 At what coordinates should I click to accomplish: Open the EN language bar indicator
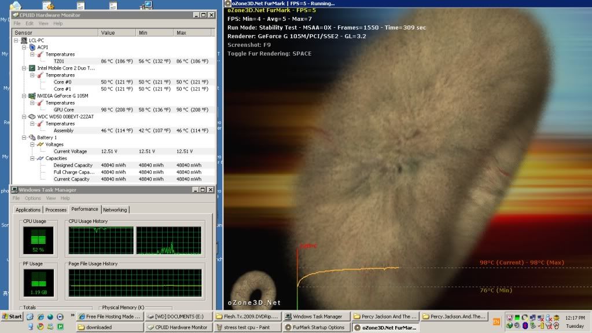point(496,322)
